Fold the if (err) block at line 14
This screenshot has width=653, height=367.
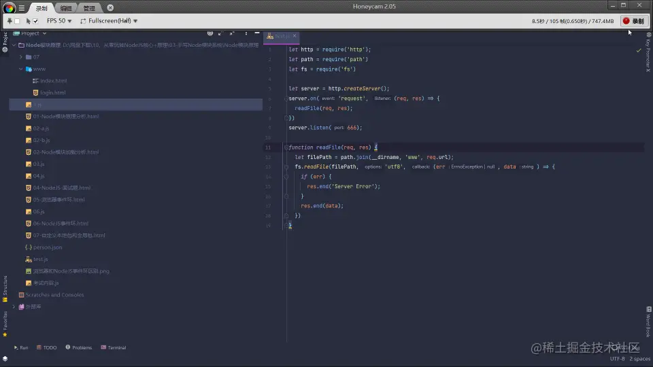tap(286, 177)
